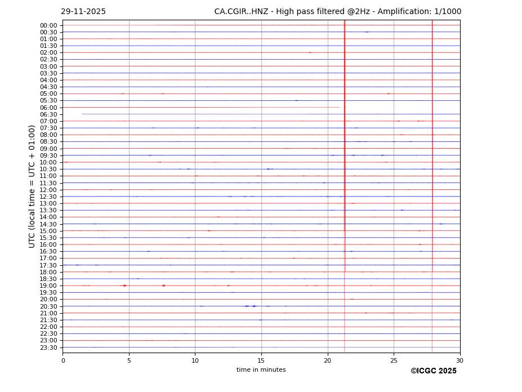Click the 5 tick on the minutes axis
This screenshot has width=522, height=392.
(x=129, y=360)
